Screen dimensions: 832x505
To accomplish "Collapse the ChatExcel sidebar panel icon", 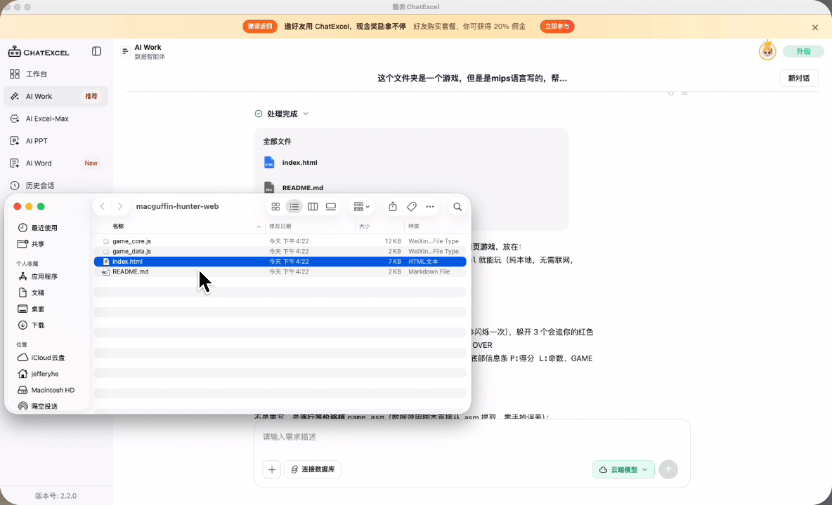I will (96, 51).
